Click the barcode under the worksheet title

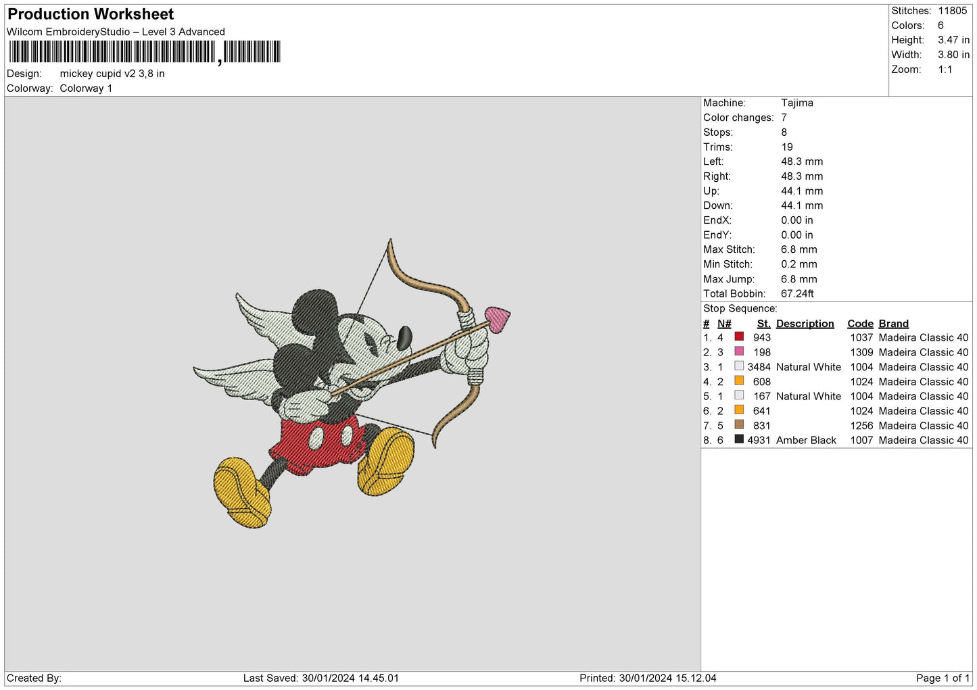(145, 52)
